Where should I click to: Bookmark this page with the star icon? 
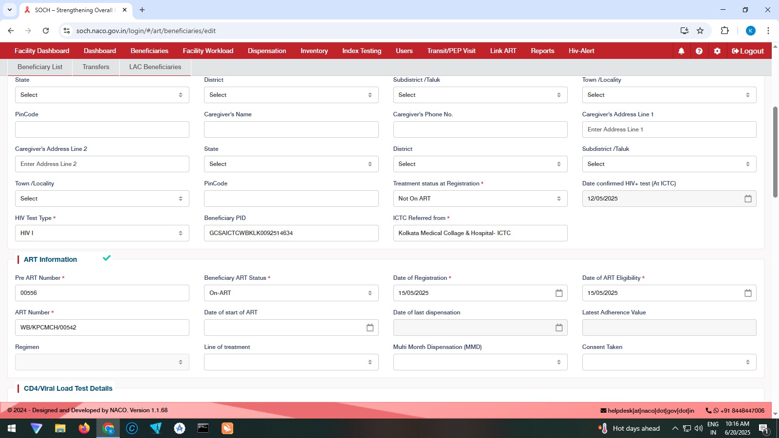coord(700,31)
